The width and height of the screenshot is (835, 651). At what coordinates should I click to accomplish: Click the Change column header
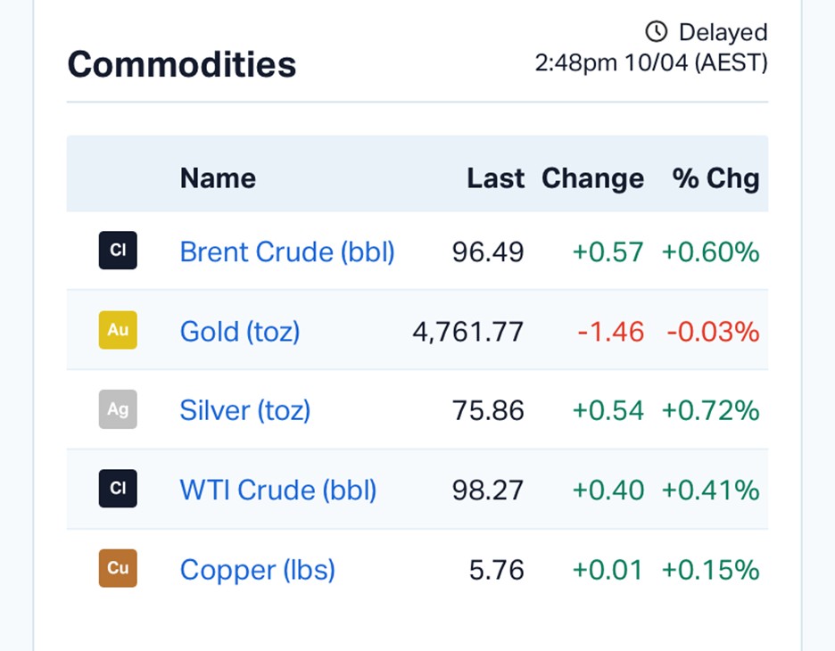(592, 178)
